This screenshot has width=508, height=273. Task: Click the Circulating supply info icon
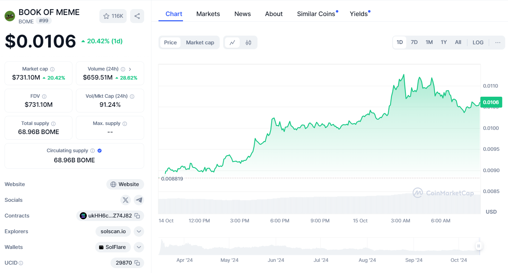(x=92, y=151)
